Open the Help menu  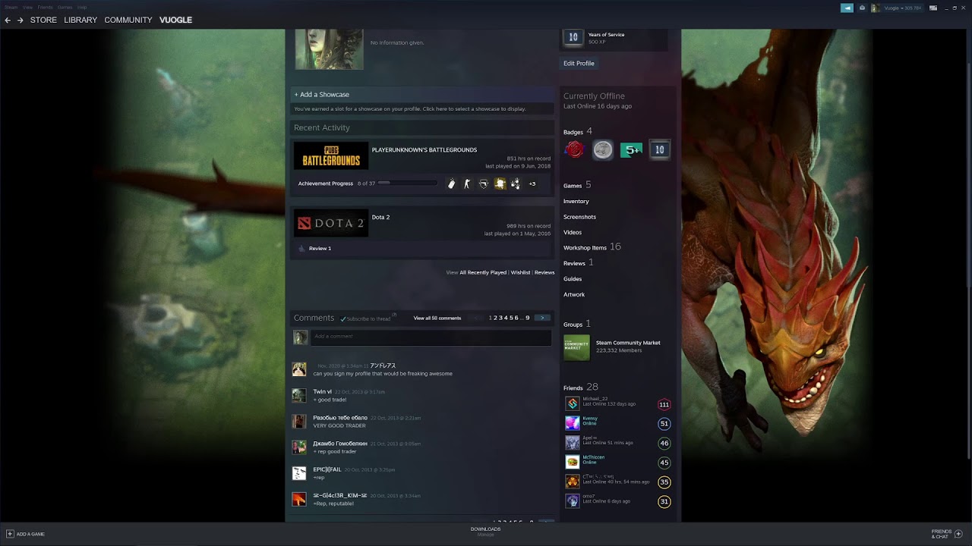[82, 7]
